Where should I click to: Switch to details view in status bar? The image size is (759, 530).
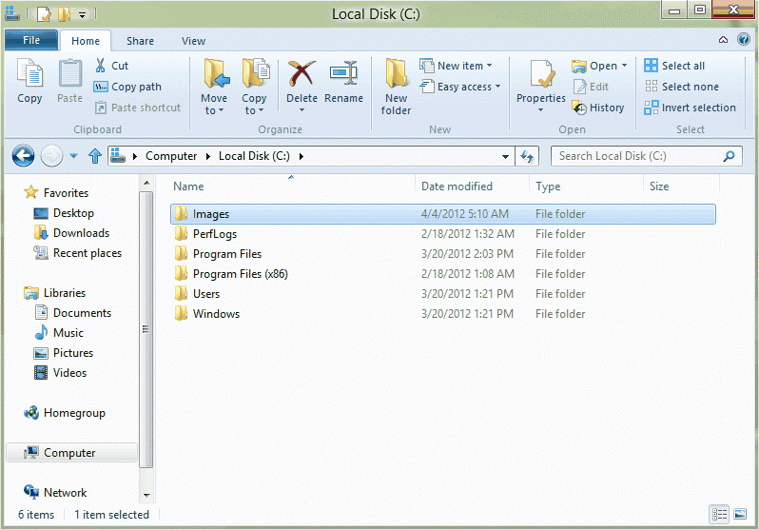(x=719, y=515)
